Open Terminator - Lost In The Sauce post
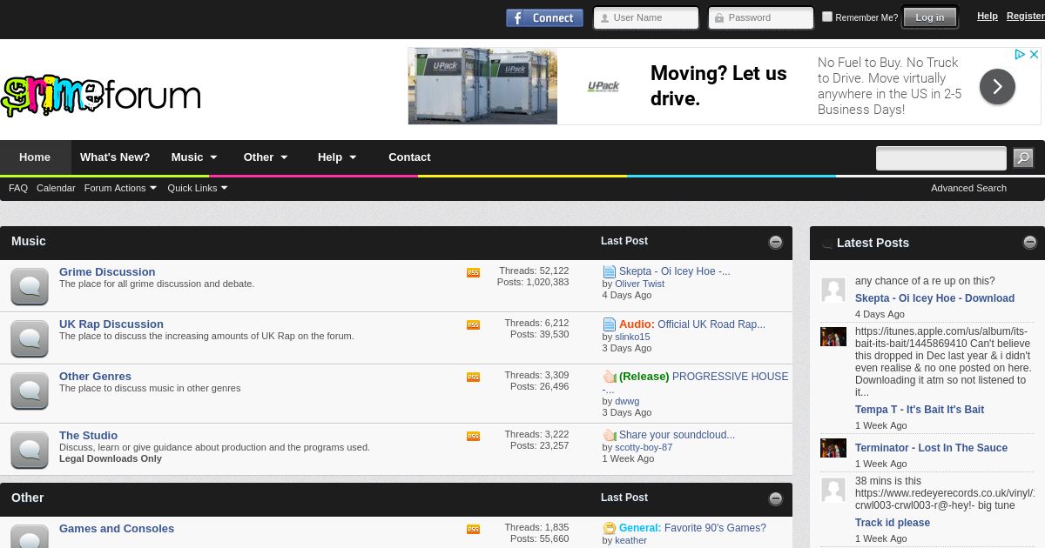 coord(931,448)
